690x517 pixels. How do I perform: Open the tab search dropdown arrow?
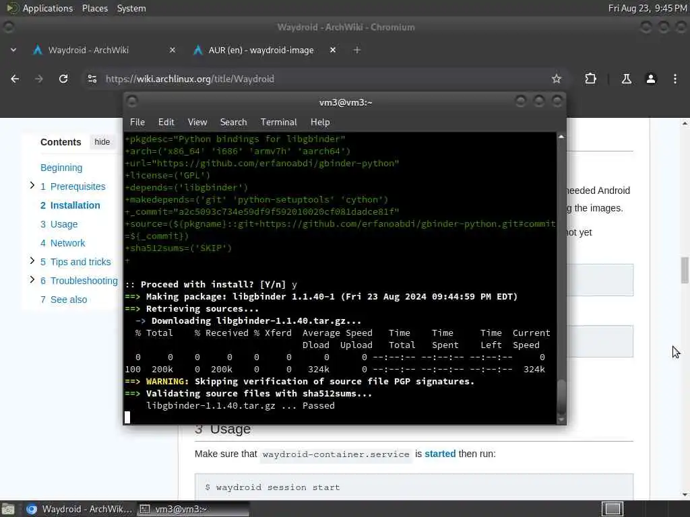(x=13, y=50)
